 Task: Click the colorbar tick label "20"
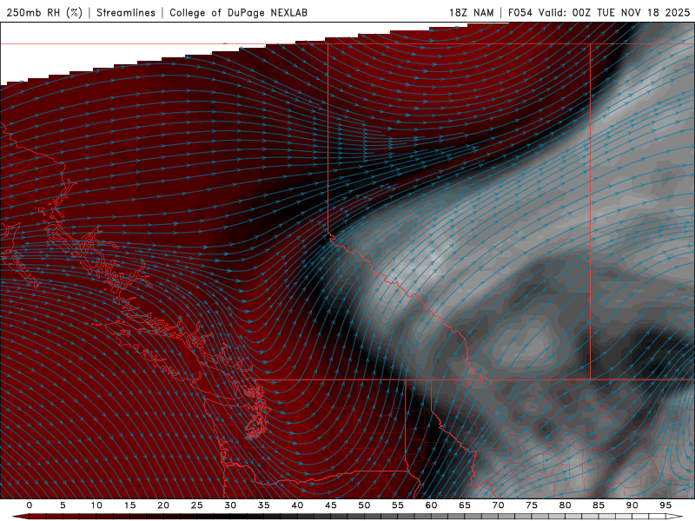tap(163, 505)
